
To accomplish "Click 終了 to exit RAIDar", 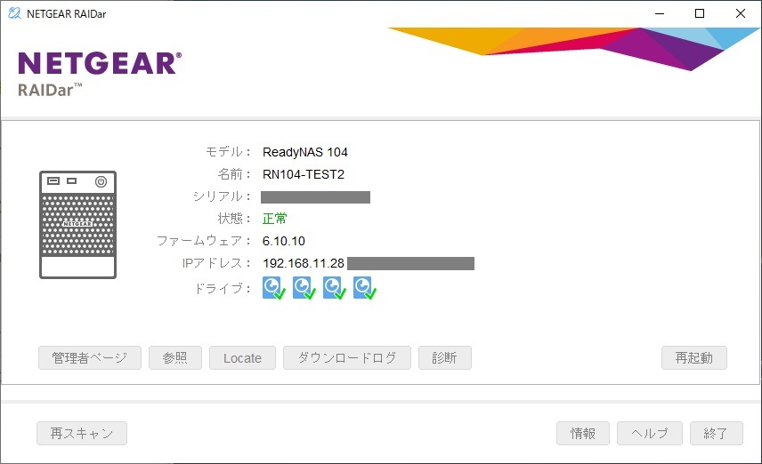I will 717,433.
